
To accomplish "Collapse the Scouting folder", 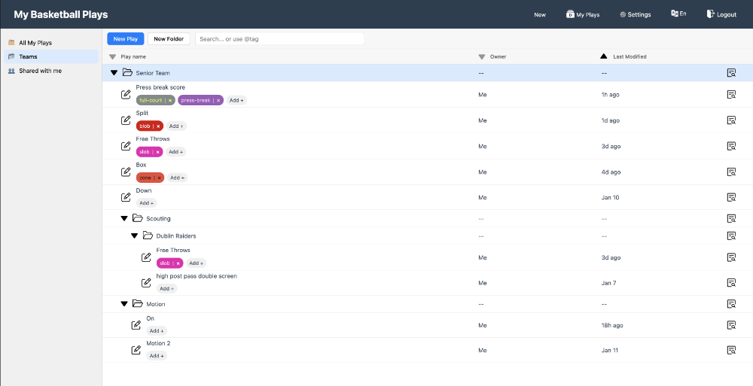I will tap(124, 219).
